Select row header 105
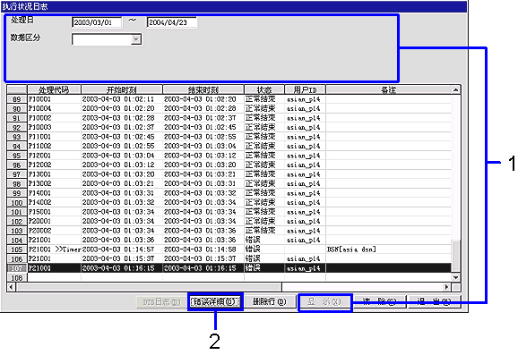The width and height of the screenshot is (518, 355). click(x=17, y=249)
